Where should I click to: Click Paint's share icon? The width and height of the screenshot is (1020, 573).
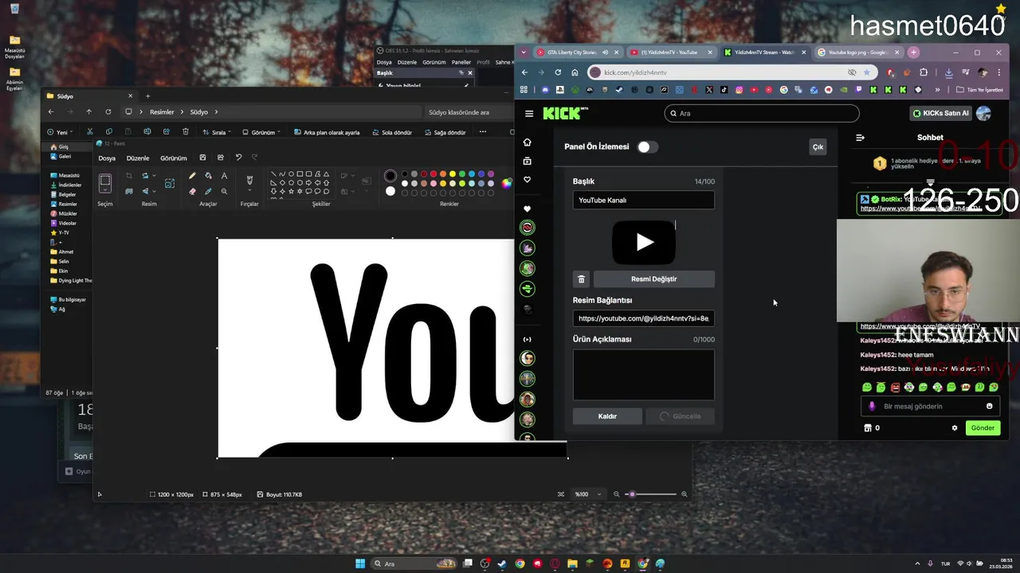coord(220,158)
